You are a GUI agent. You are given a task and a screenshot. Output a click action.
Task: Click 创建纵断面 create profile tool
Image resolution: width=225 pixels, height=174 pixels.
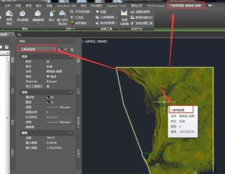pyautogui.click(x=140, y=12)
